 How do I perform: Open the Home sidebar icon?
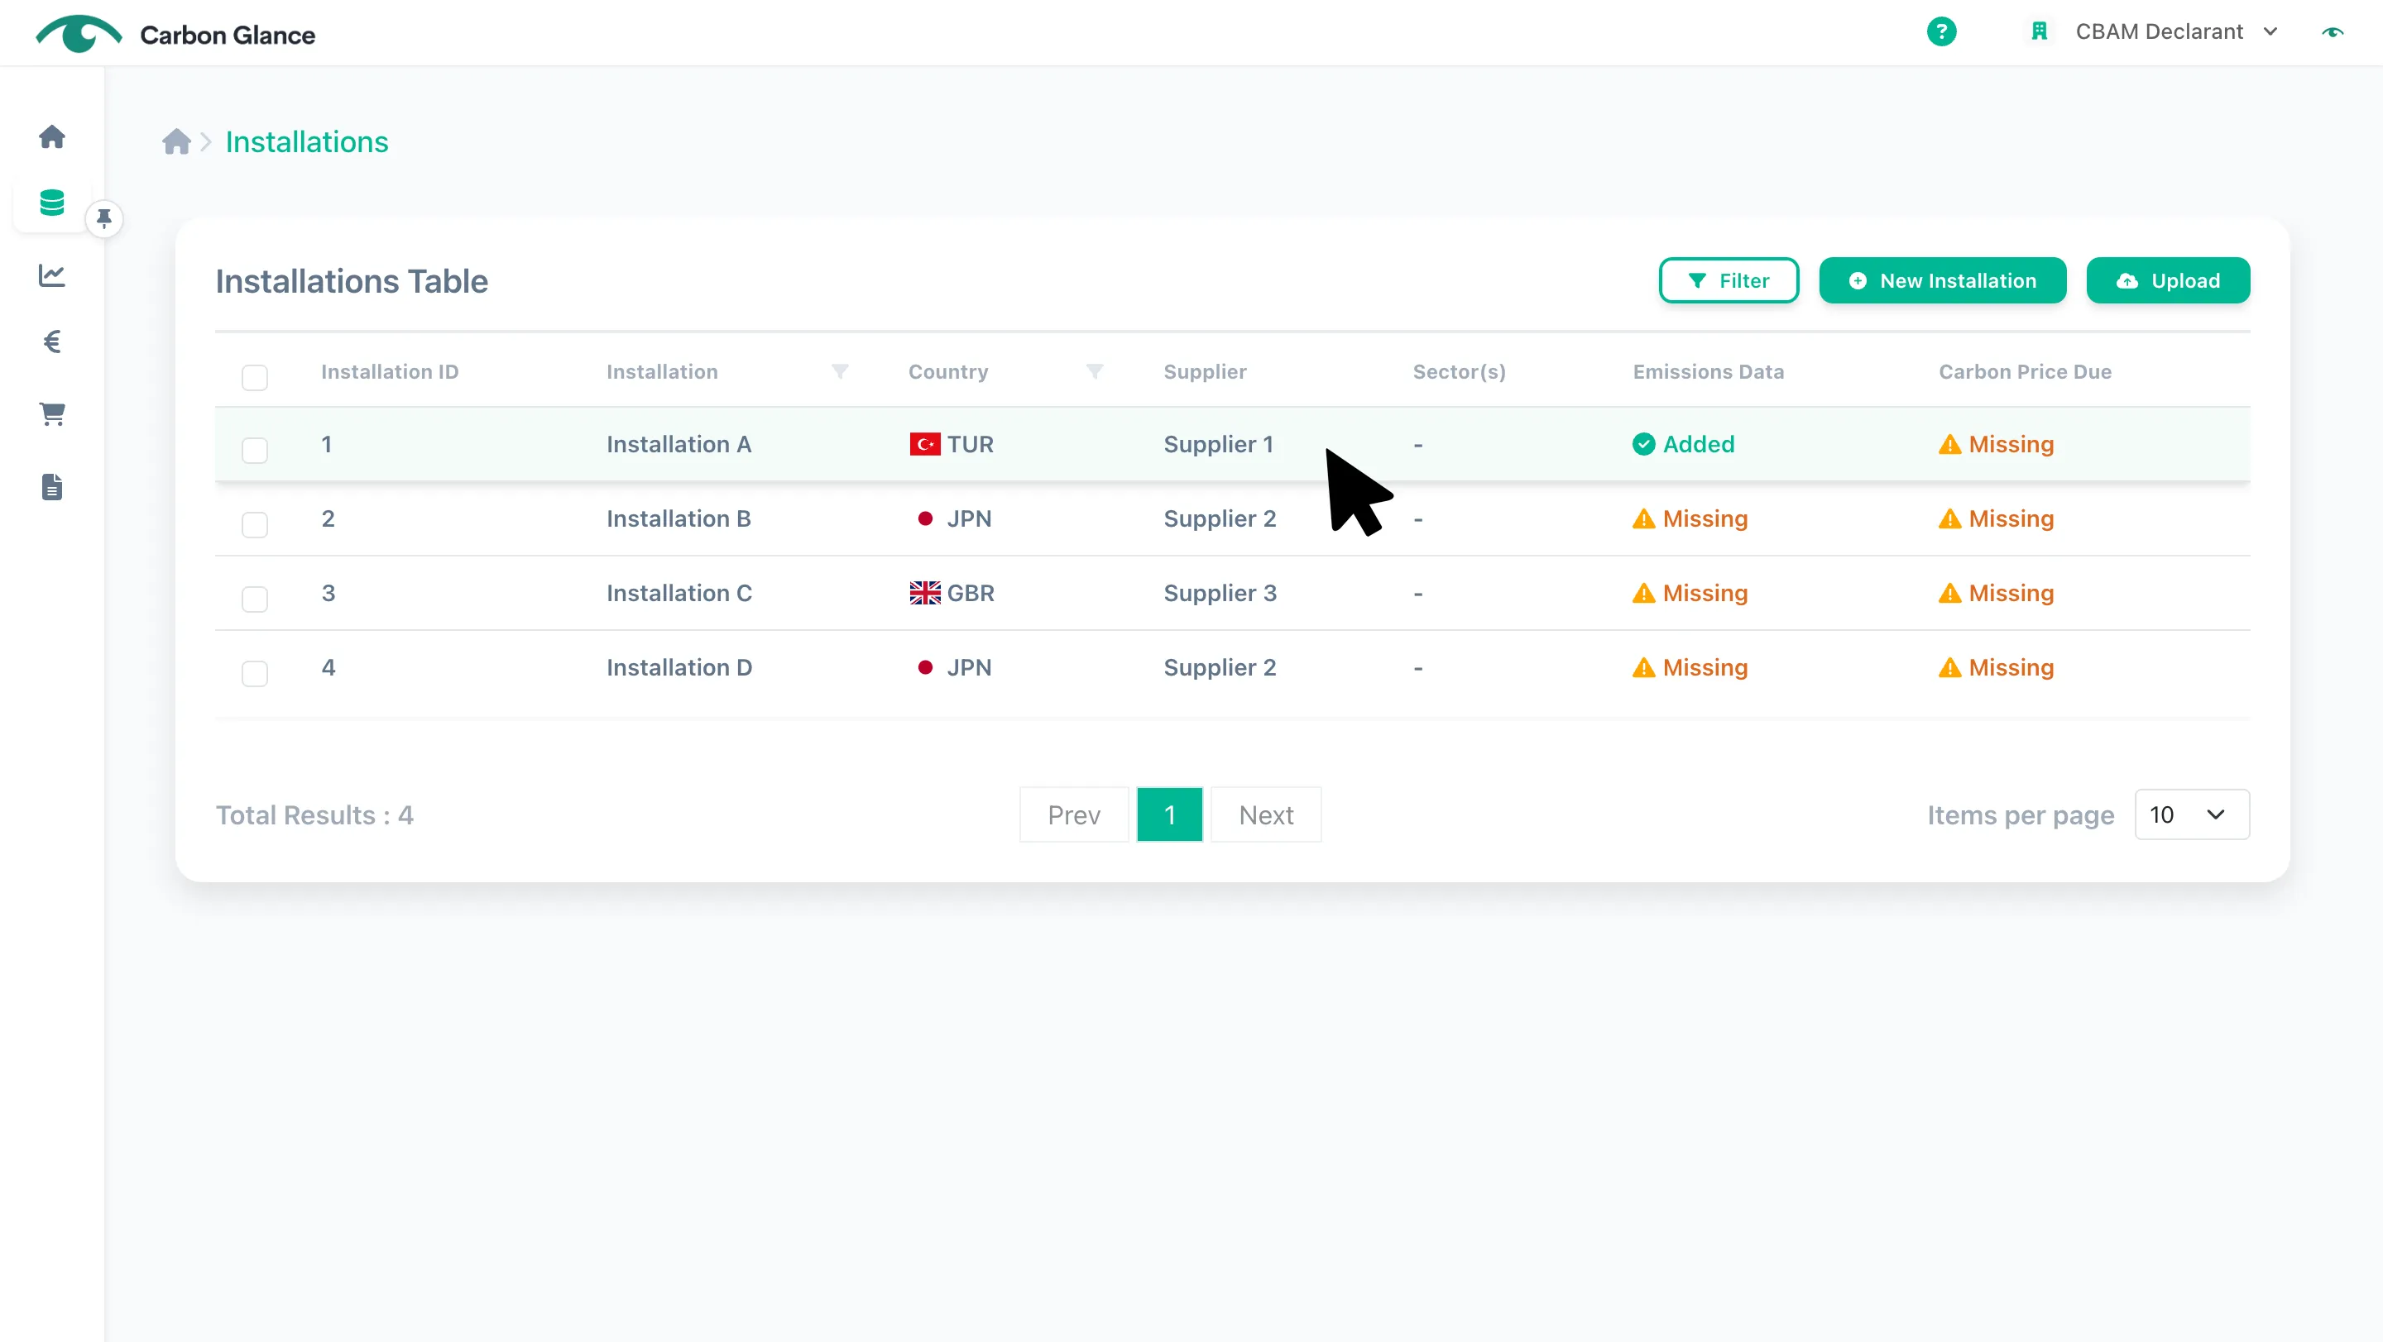tap(52, 136)
